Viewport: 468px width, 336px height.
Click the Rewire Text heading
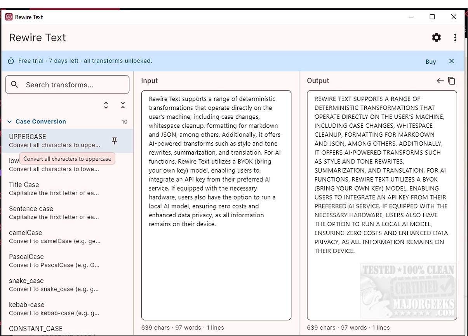coord(37,38)
